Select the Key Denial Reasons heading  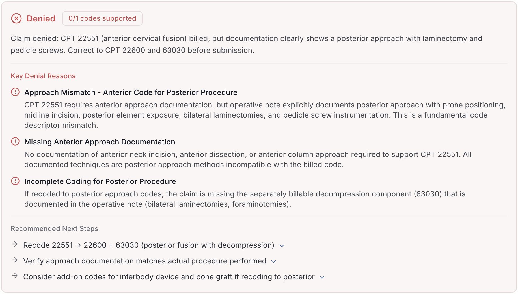click(43, 76)
